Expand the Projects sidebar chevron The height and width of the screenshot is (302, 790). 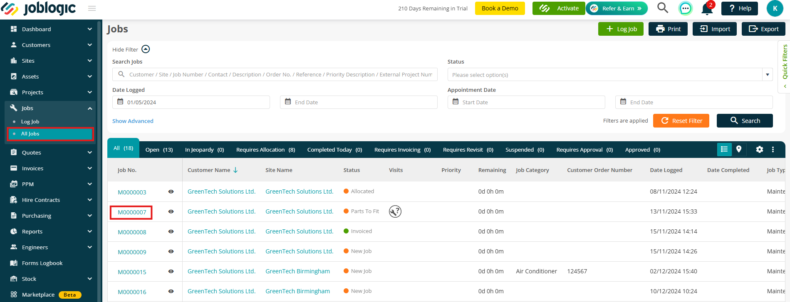pos(90,92)
